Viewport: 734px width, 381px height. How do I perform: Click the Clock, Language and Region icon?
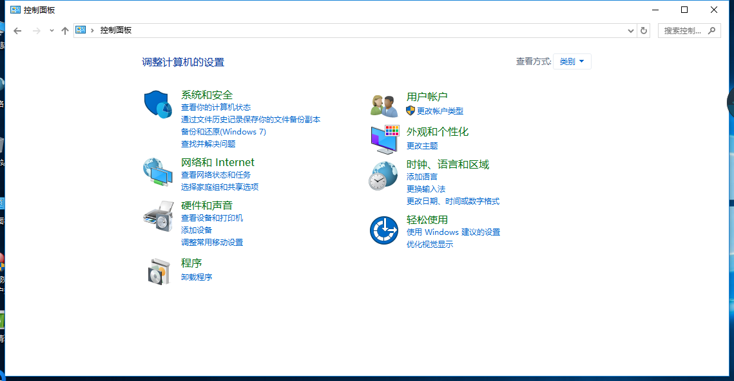[383, 176]
